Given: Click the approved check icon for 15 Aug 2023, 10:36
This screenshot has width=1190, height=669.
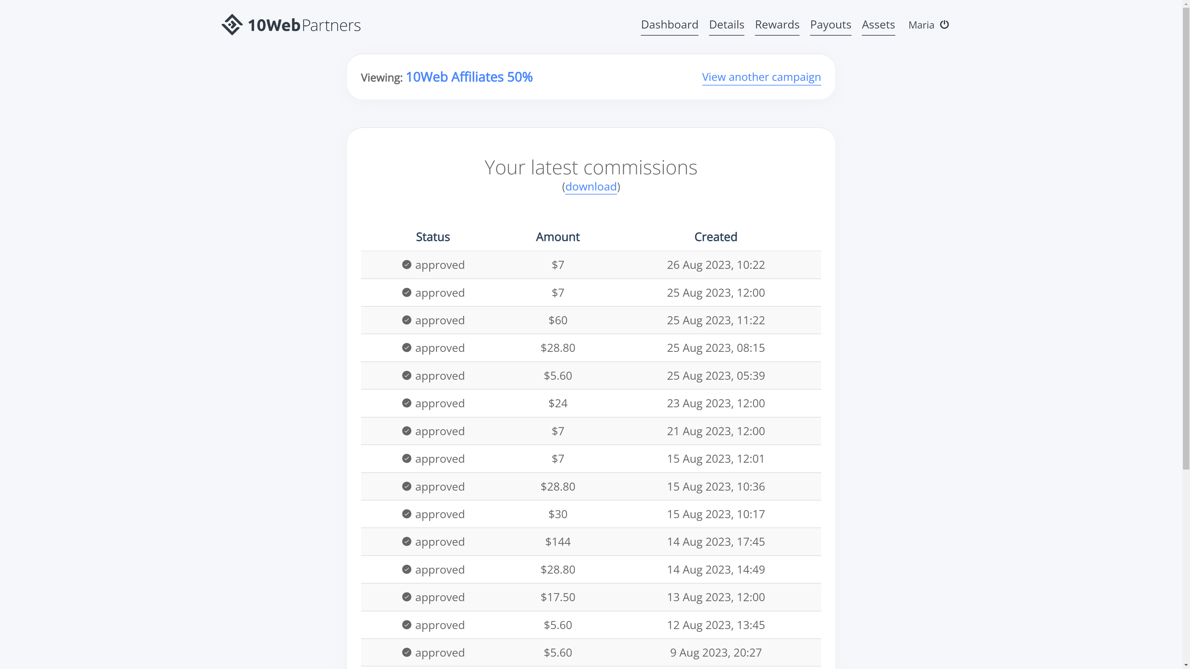Looking at the screenshot, I should (407, 486).
